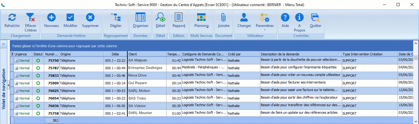
Task: Select client cell SA Videlor
Action: pos(147,106)
